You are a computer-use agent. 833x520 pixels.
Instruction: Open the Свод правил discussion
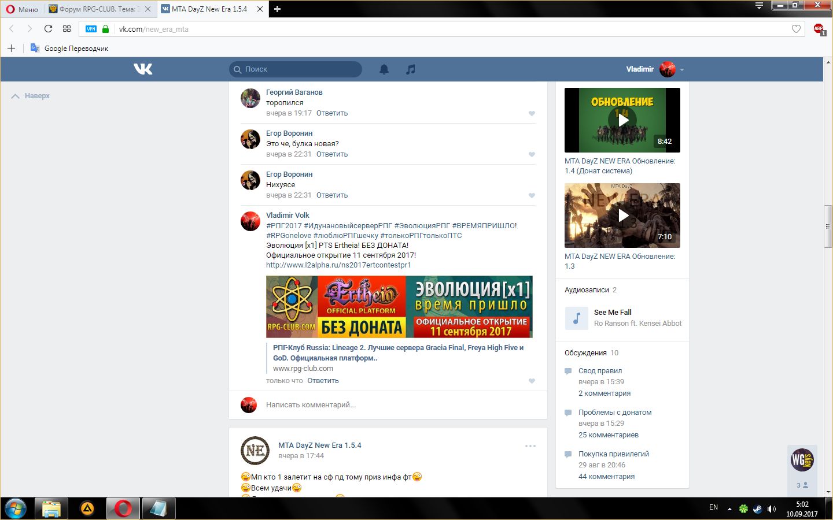[600, 371]
